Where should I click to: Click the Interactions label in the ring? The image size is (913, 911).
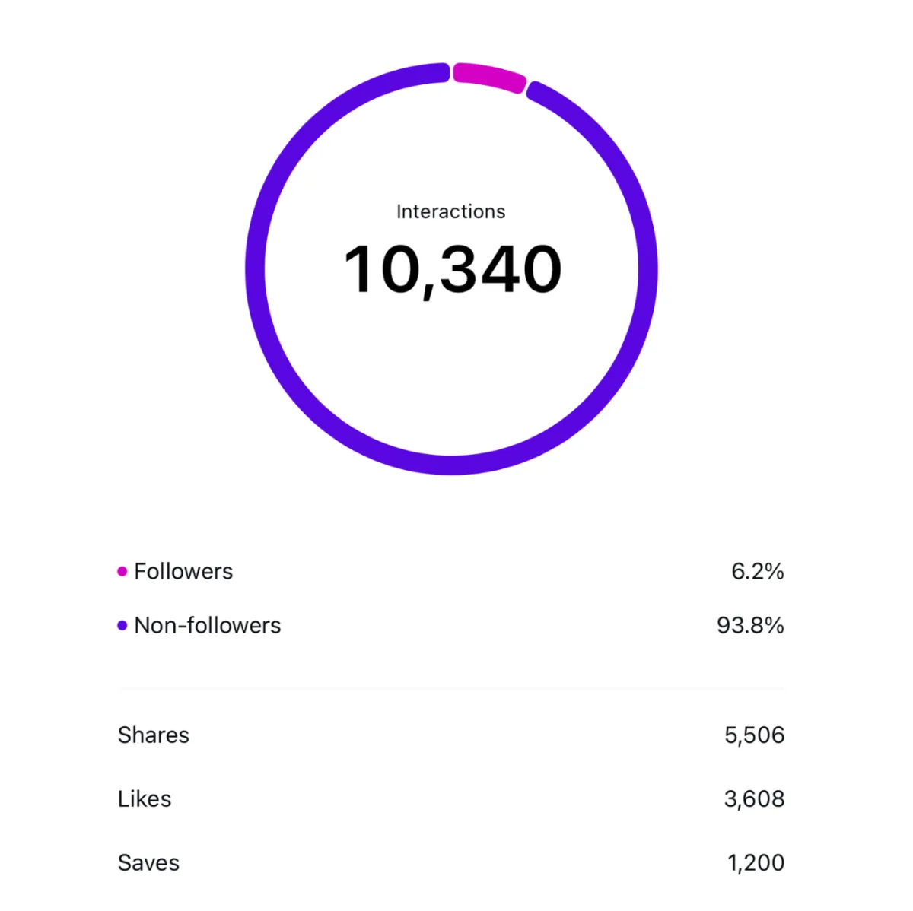tap(450, 211)
